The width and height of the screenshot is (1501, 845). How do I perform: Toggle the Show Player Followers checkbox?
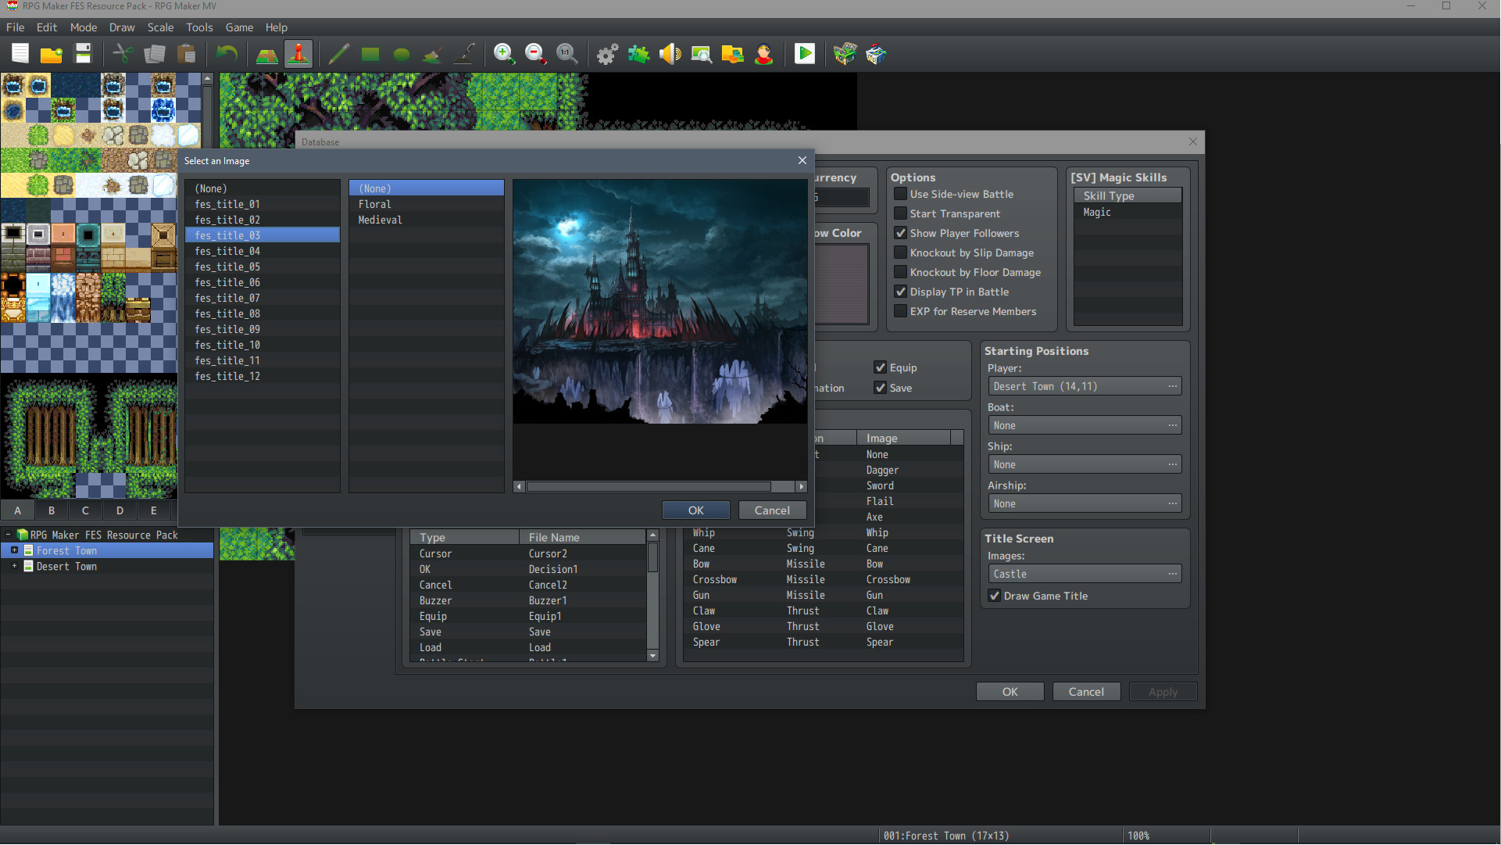point(899,232)
